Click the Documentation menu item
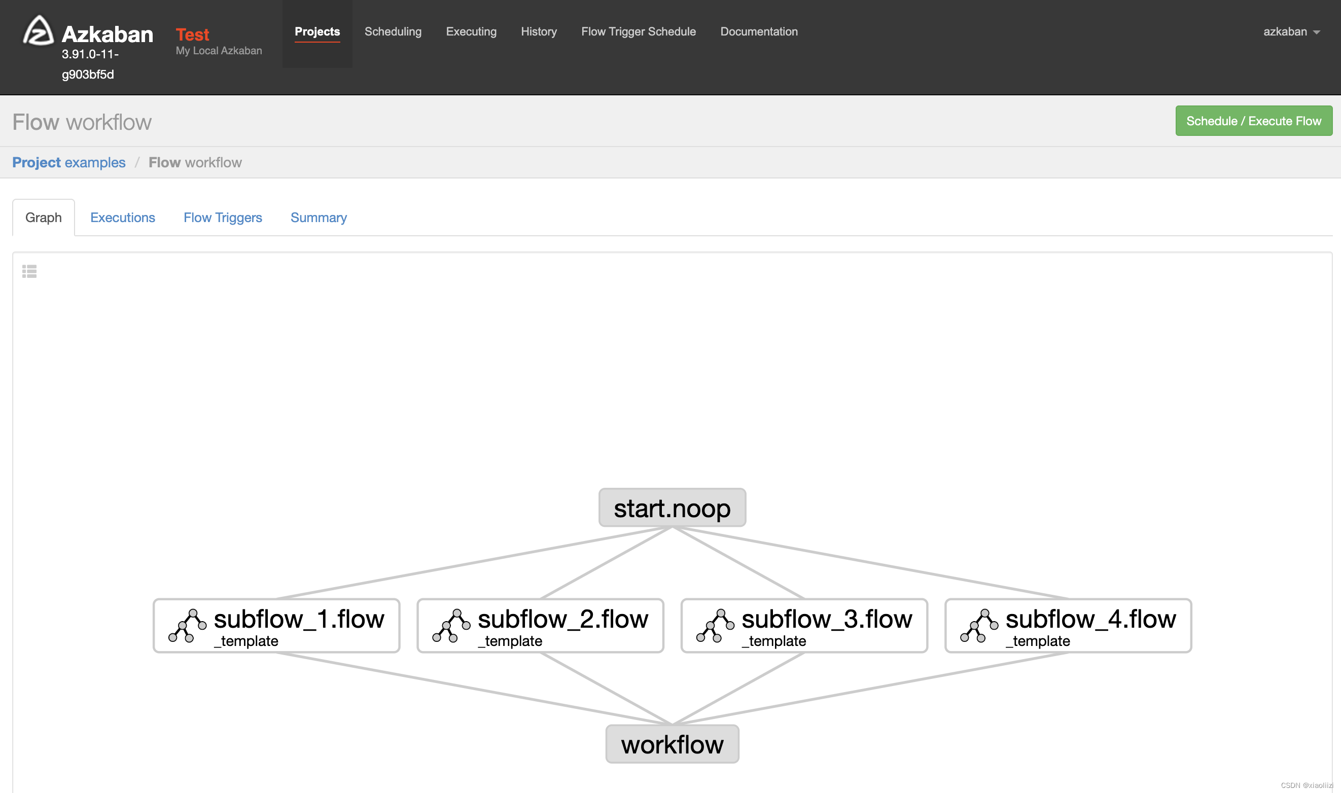This screenshot has height=793, width=1341. [x=760, y=31]
